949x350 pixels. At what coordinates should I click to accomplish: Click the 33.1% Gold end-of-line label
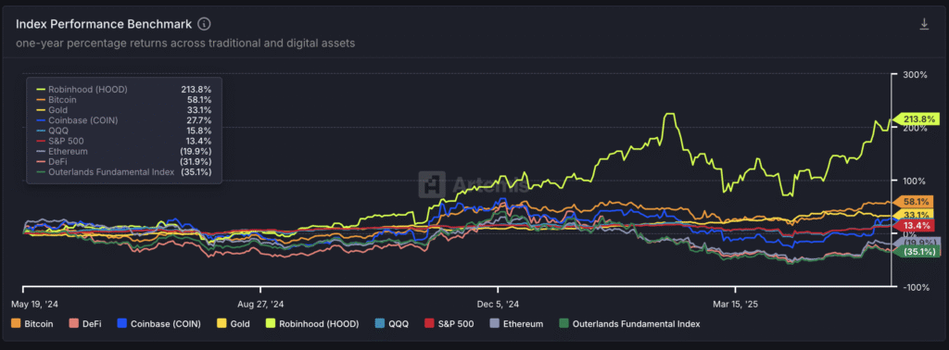(914, 215)
